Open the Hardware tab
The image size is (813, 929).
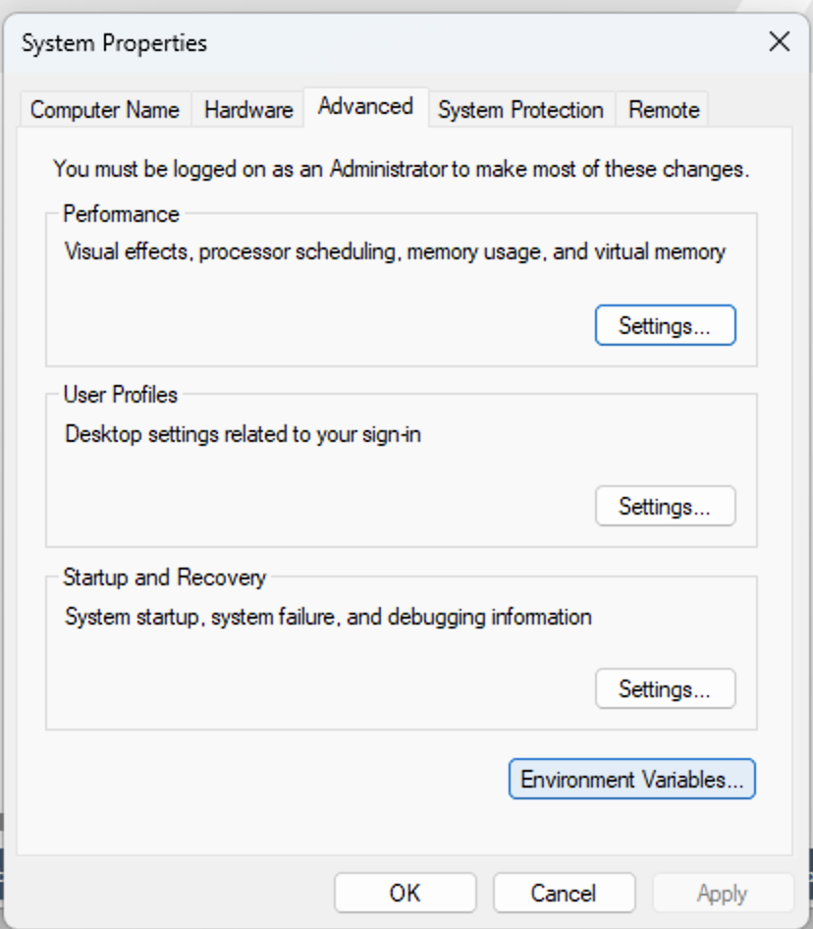coord(248,110)
